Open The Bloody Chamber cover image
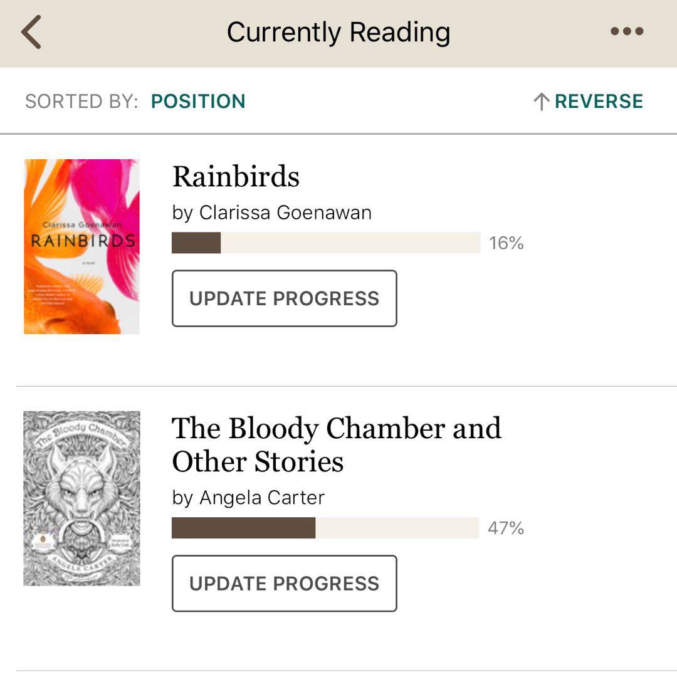 (81, 498)
